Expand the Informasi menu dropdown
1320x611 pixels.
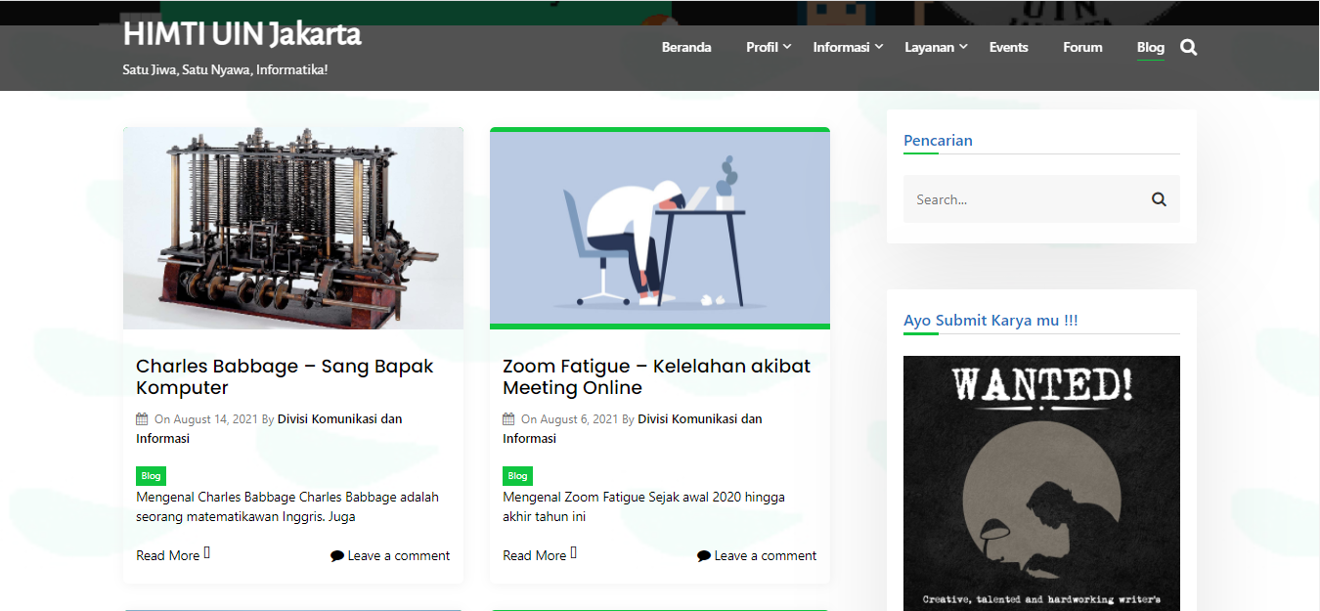pyautogui.click(x=848, y=47)
